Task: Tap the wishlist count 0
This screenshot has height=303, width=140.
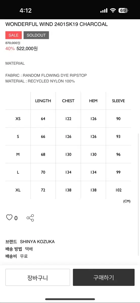Action: [x=16, y=218]
